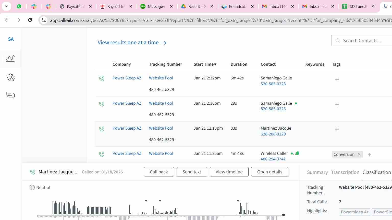Click Martinez Jacque contact name in table
The width and height of the screenshot is (392, 220).
click(x=276, y=128)
